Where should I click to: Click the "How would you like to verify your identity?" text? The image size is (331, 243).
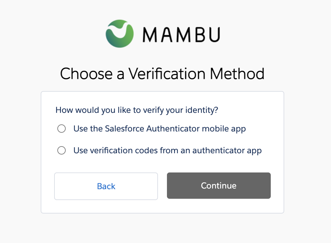click(x=137, y=110)
